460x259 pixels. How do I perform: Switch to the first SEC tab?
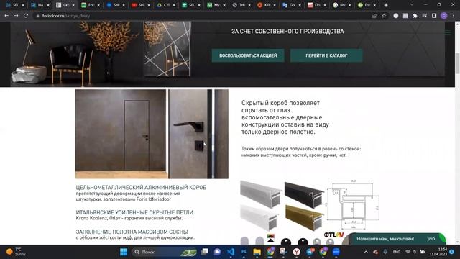pyautogui.click(x=14, y=5)
